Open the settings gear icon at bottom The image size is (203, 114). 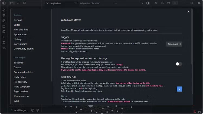(x=38, y=110)
